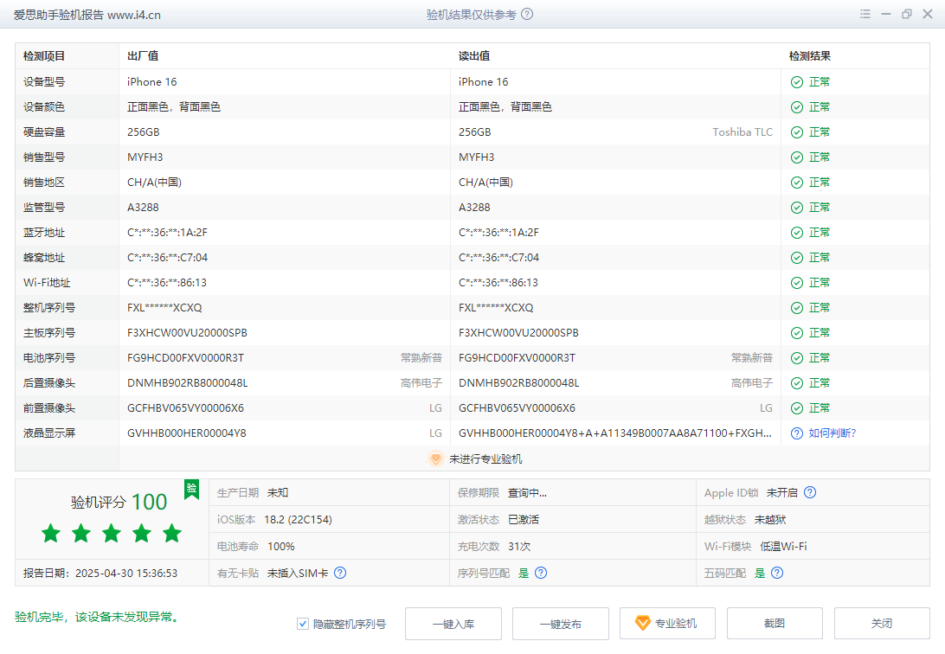Click 读出值 GCFHBV065VY00006X6 前置摄像头
Screen dimensions: 945x654
pos(517,407)
